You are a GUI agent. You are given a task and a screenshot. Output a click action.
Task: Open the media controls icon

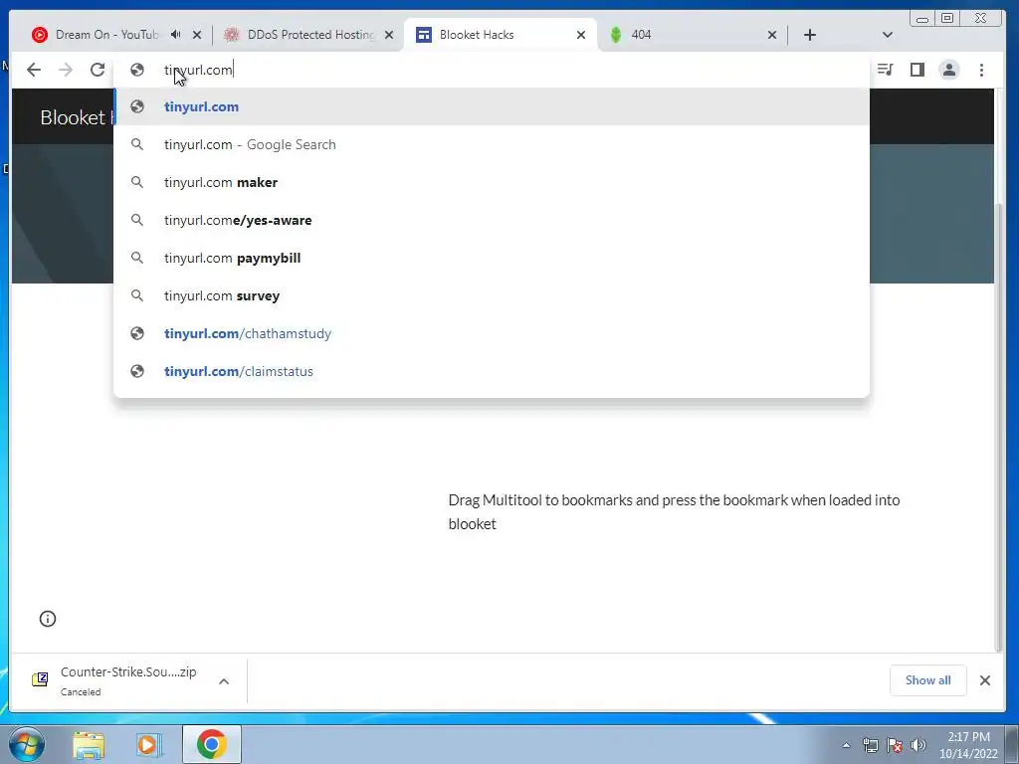(x=885, y=70)
